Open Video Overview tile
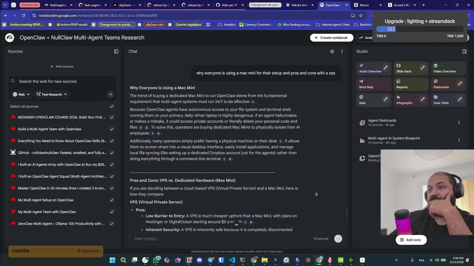 coord(447,68)
